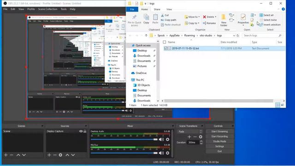Toggle Display Capture eye visibility
Image resolution: width=295 pixels, height=166 pixels.
tap(81, 131)
